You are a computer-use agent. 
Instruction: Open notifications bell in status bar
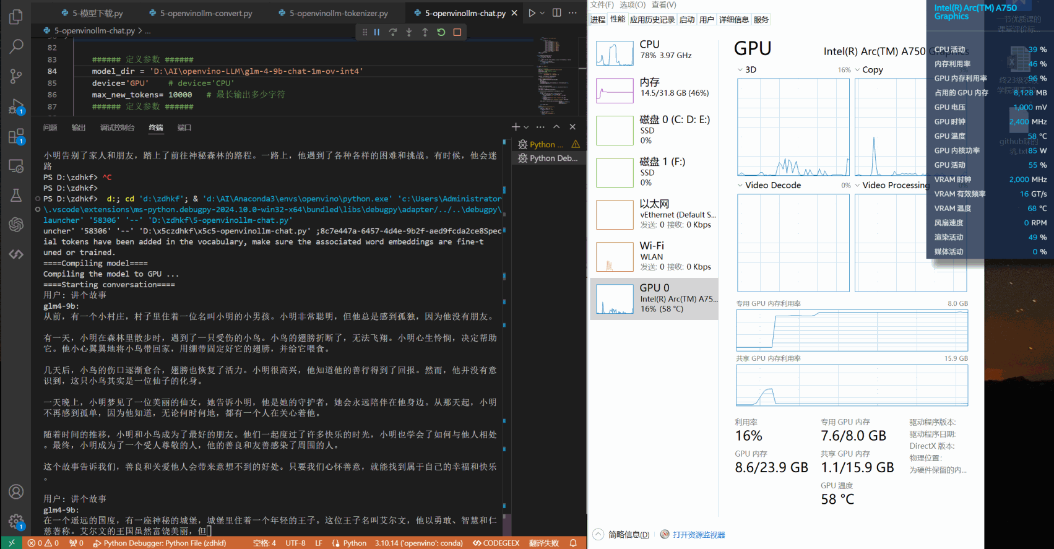click(x=574, y=543)
